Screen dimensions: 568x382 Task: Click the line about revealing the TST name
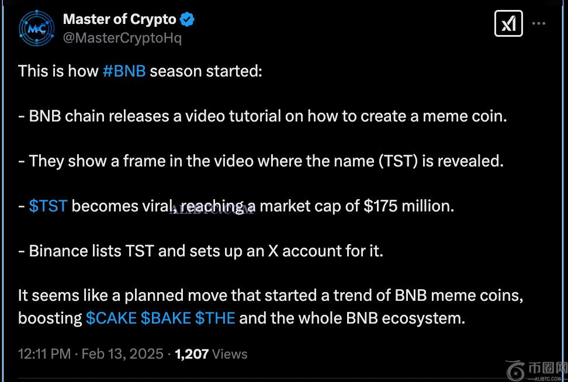(x=261, y=161)
